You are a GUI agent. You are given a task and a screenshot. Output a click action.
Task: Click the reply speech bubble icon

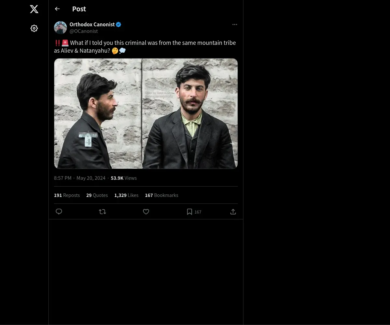[x=59, y=212]
